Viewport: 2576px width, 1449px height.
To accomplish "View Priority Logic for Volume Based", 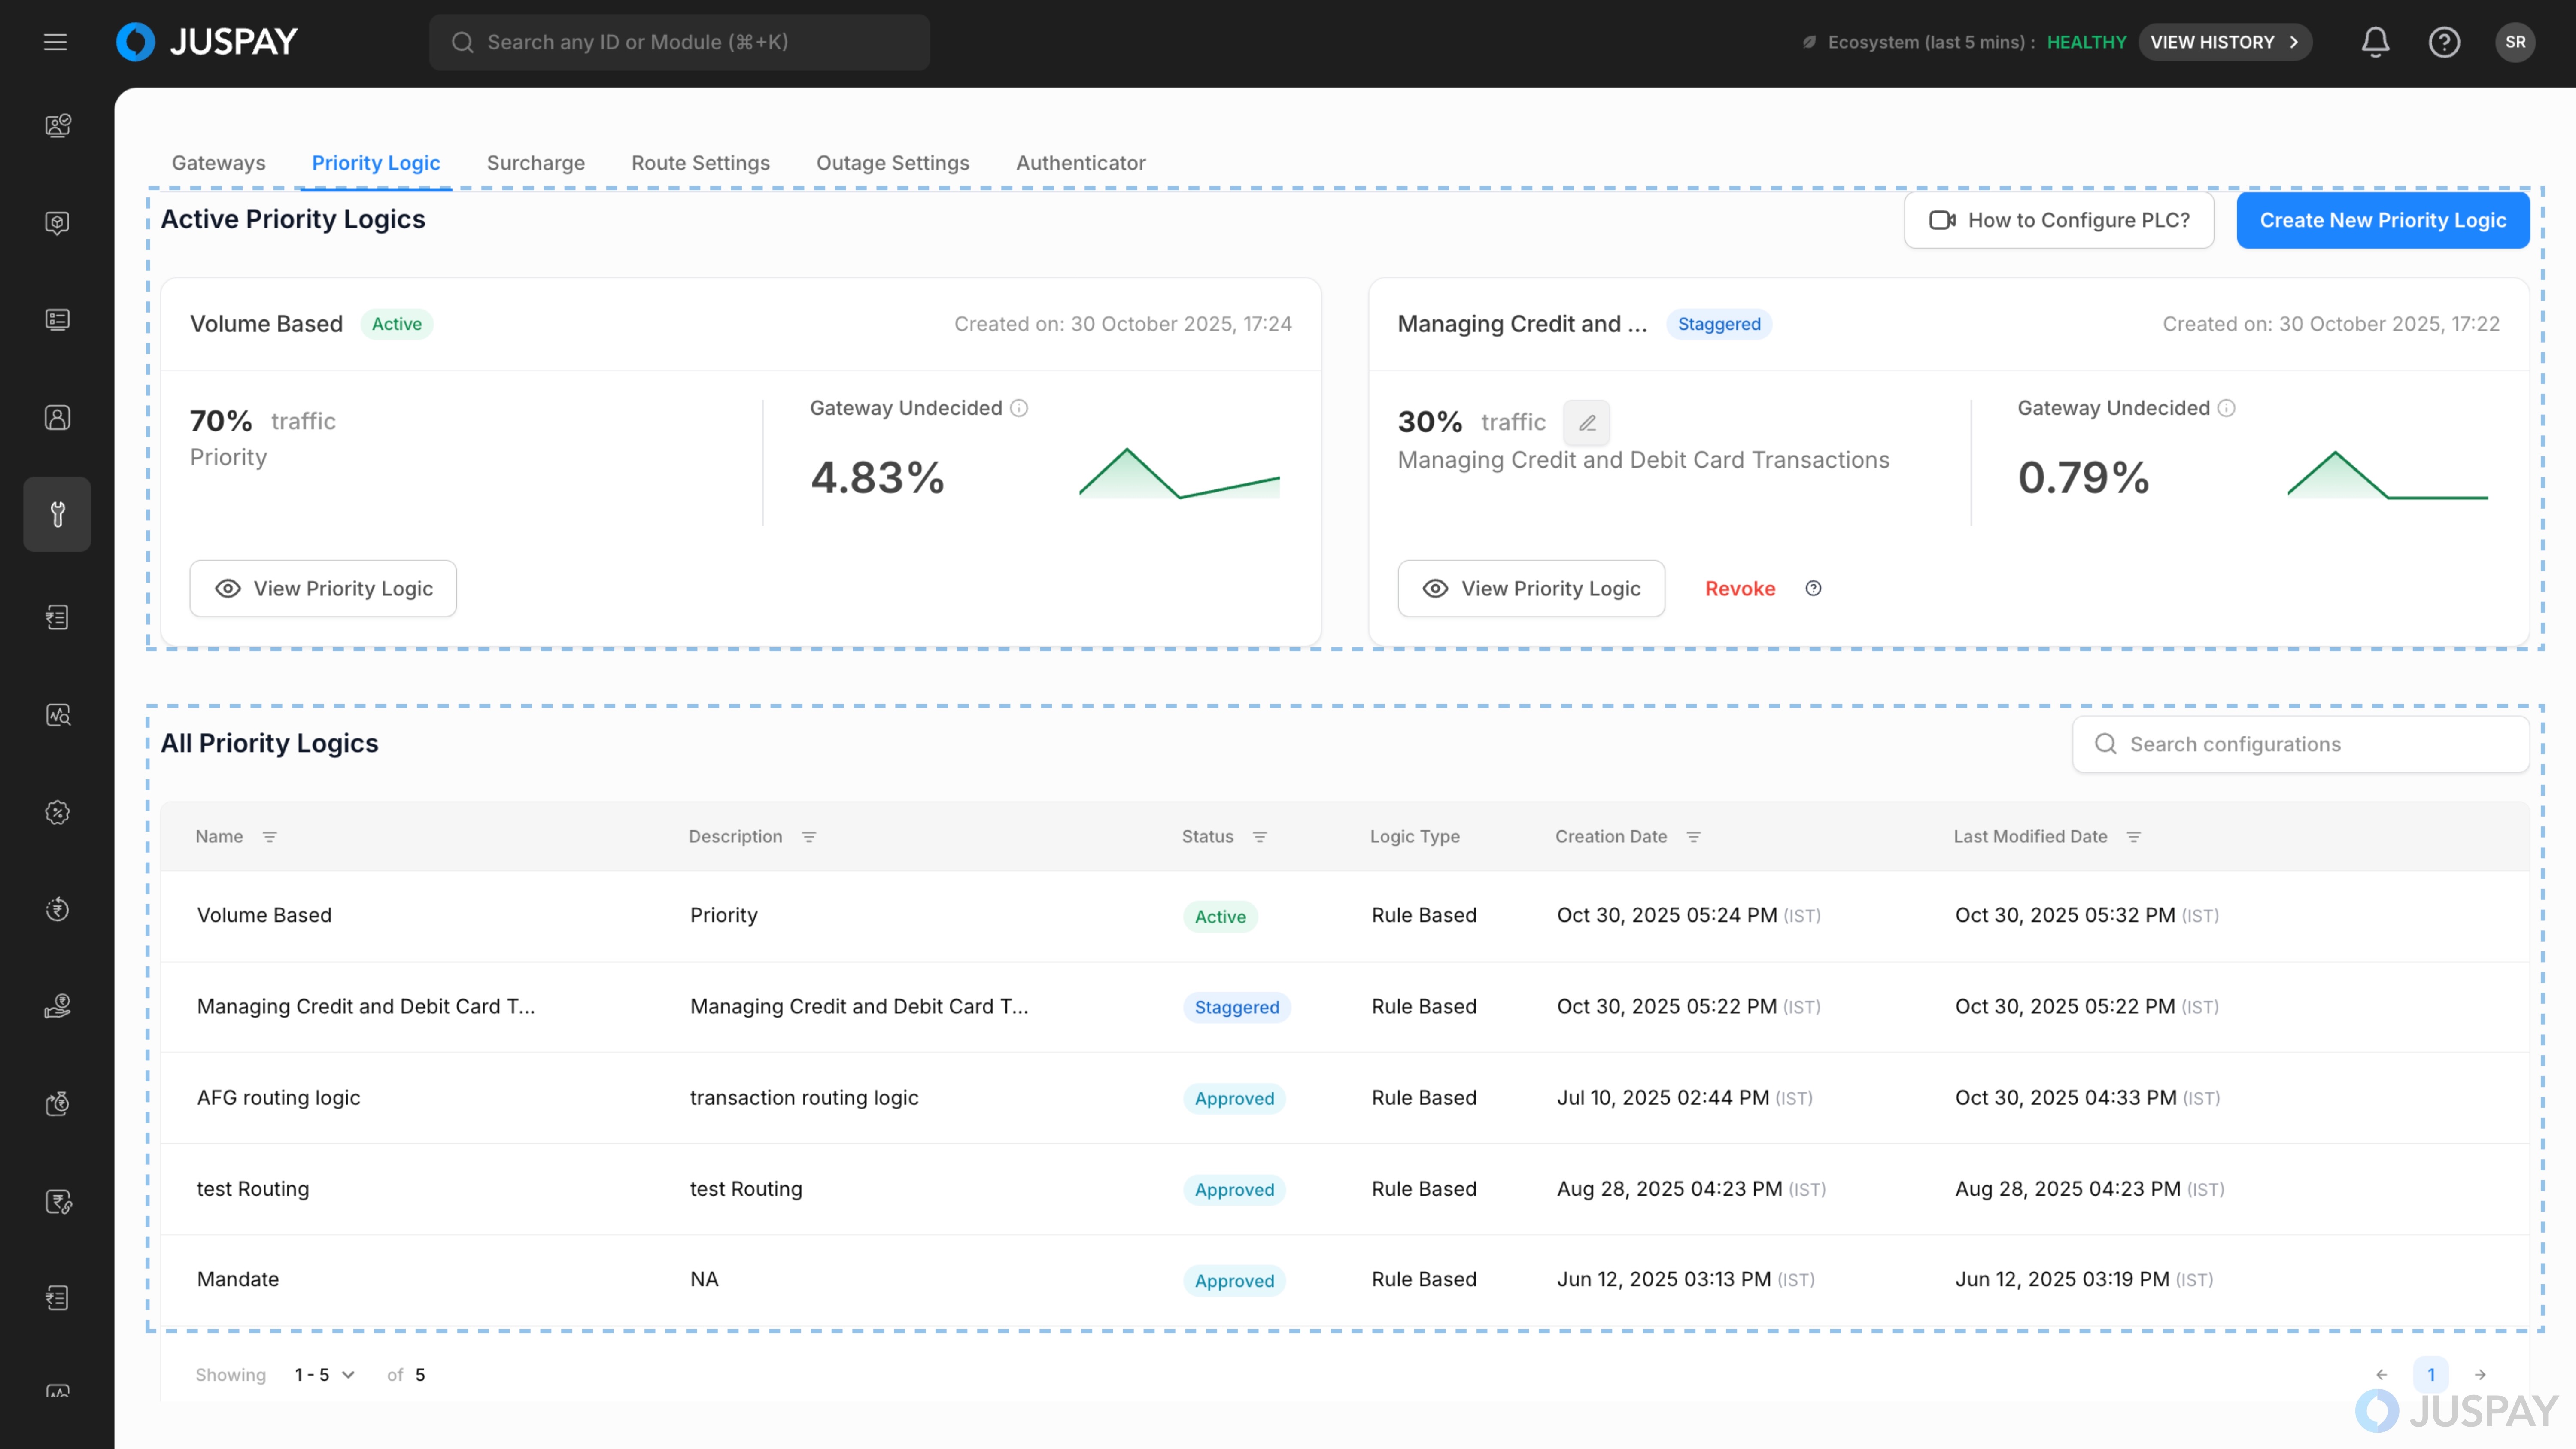I will click(x=323, y=589).
